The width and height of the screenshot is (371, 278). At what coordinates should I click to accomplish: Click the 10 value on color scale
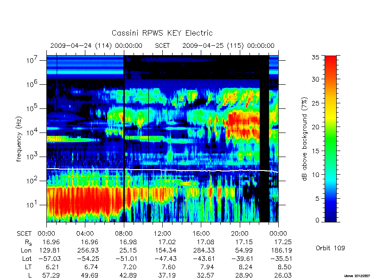coord(315,175)
